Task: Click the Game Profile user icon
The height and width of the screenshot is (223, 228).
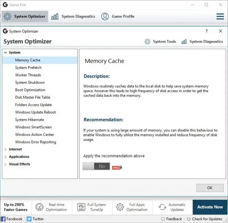Action: pos(105,16)
